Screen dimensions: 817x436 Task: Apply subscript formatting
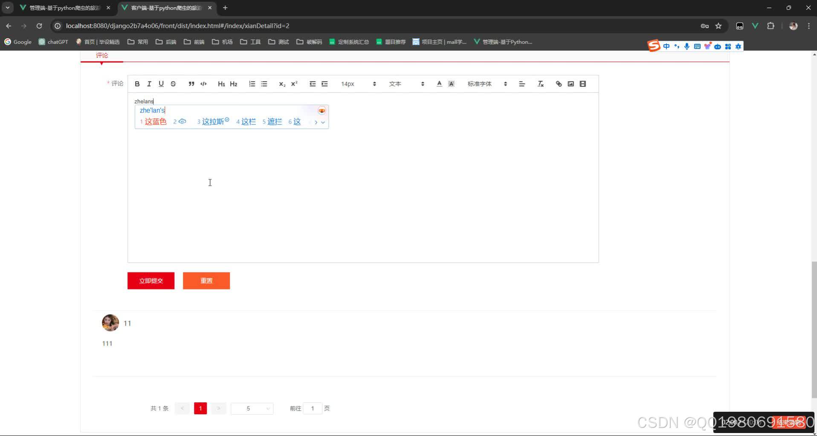[x=282, y=84]
